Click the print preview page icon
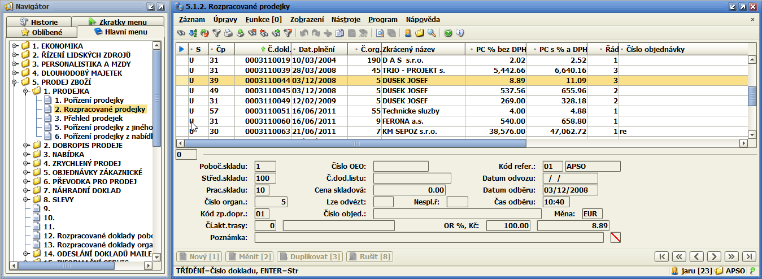Screen dimensions: 762x279 coord(380,33)
